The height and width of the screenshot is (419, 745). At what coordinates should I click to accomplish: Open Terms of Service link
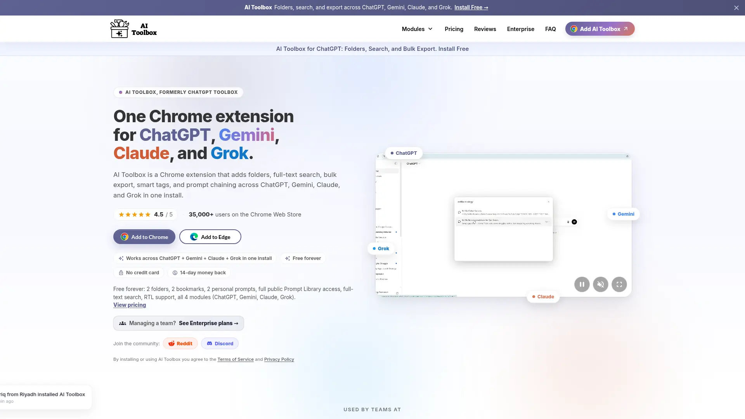[236, 359]
